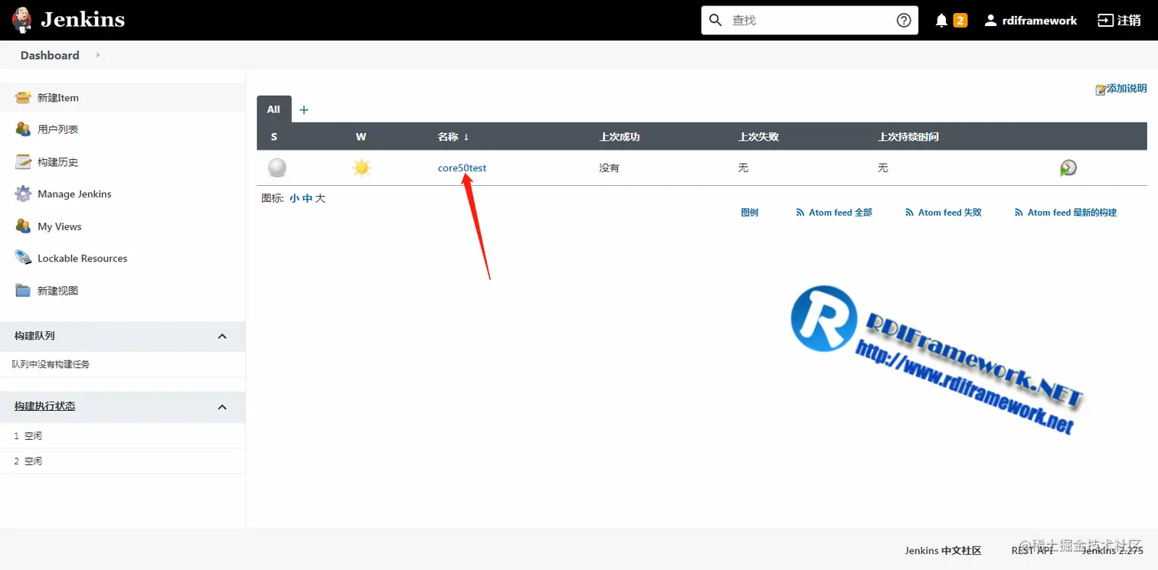1158x570 pixels.
Task: Set icon size to 大
Action: [320, 198]
